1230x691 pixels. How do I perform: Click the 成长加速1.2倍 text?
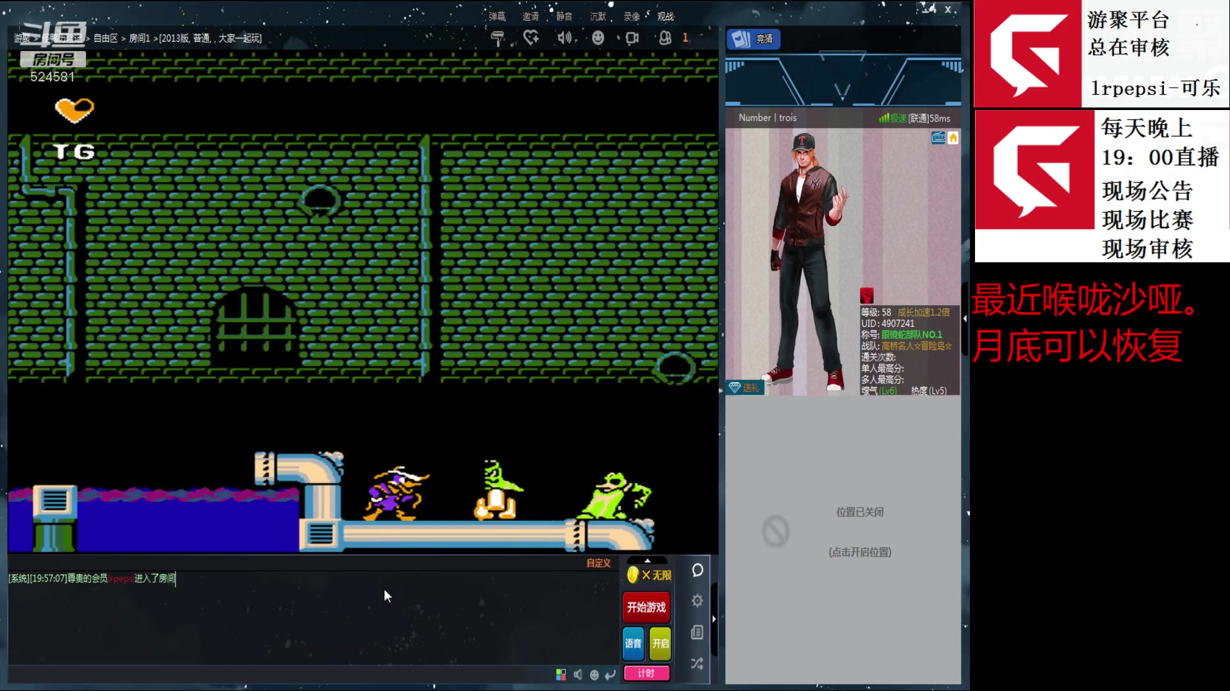point(924,312)
